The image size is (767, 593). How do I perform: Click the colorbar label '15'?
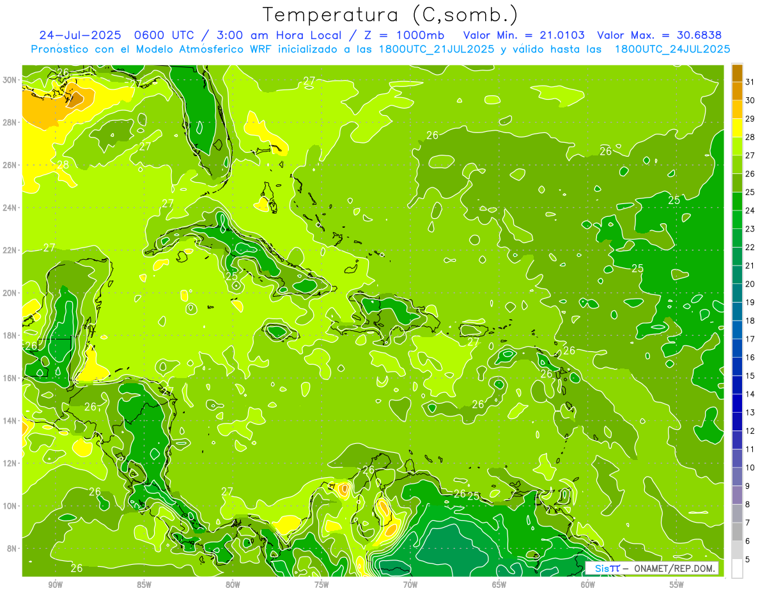[750, 376]
